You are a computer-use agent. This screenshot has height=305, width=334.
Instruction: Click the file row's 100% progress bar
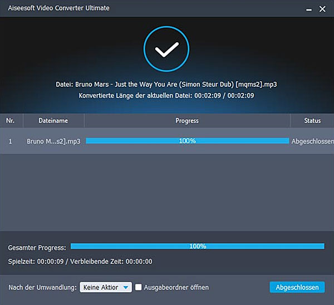[187, 141]
